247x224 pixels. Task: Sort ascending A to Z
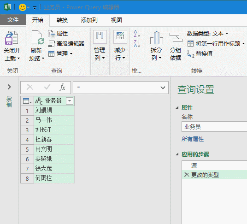137,34
